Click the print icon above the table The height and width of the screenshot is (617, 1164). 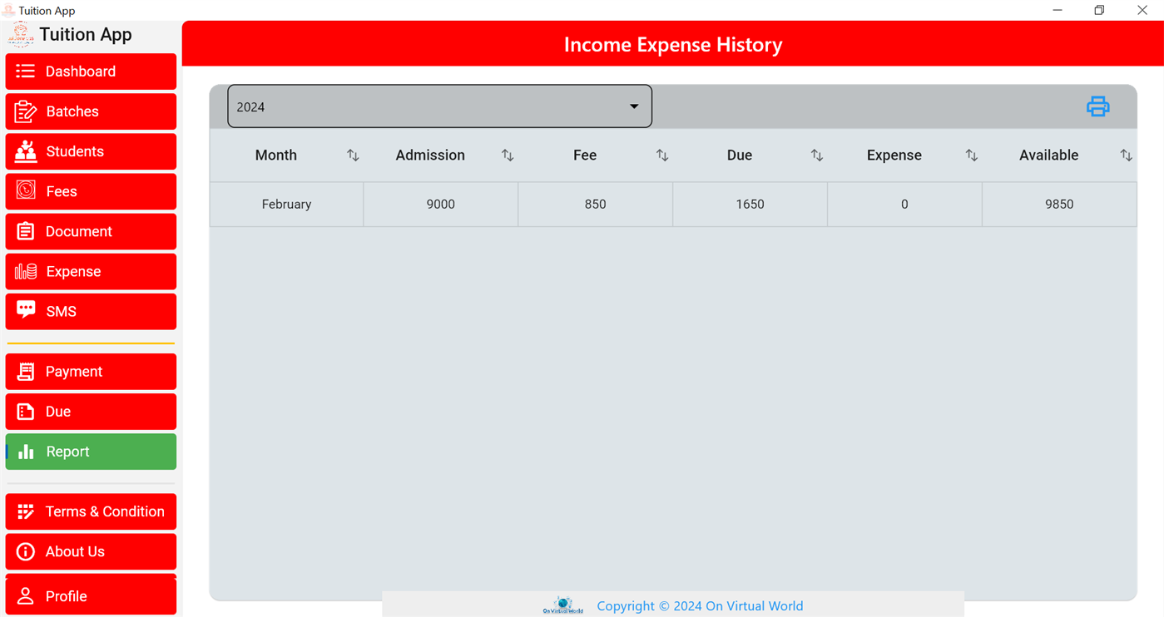[x=1097, y=106]
